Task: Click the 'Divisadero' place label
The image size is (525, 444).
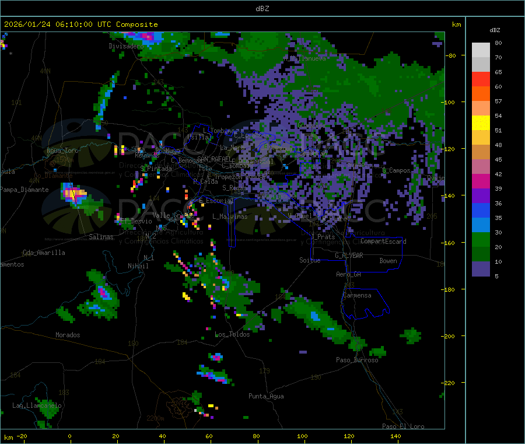Action: click(x=126, y=46)
